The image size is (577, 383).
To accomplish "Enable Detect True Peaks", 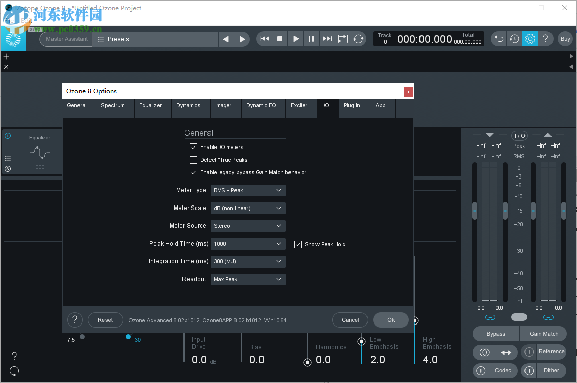I will [x=193, y=160].
